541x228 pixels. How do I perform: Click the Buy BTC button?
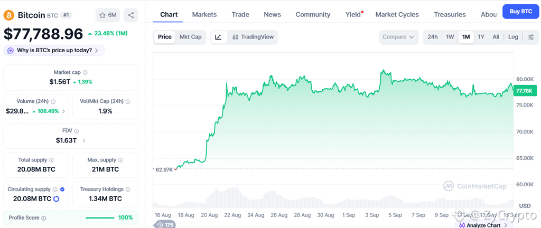520,12
